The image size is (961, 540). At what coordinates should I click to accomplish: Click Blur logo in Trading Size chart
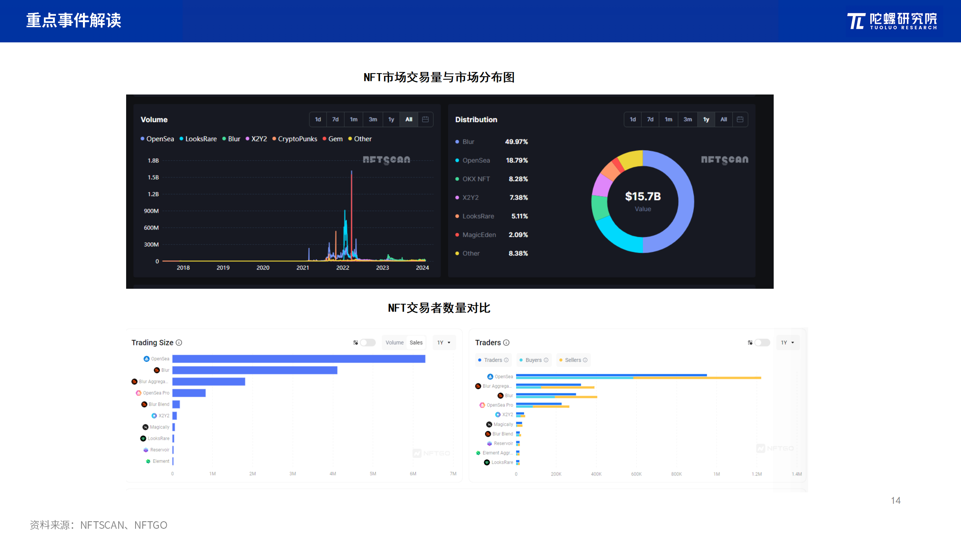coord(157,370)
